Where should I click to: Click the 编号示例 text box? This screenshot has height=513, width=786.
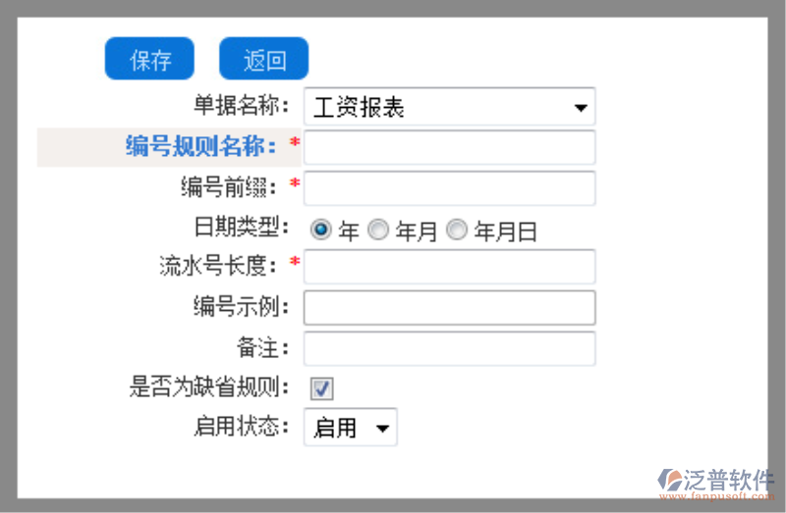point(449,307)
